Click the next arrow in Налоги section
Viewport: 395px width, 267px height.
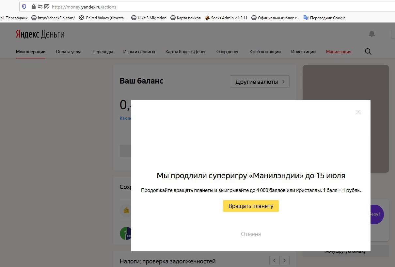[x=285, y=260]
